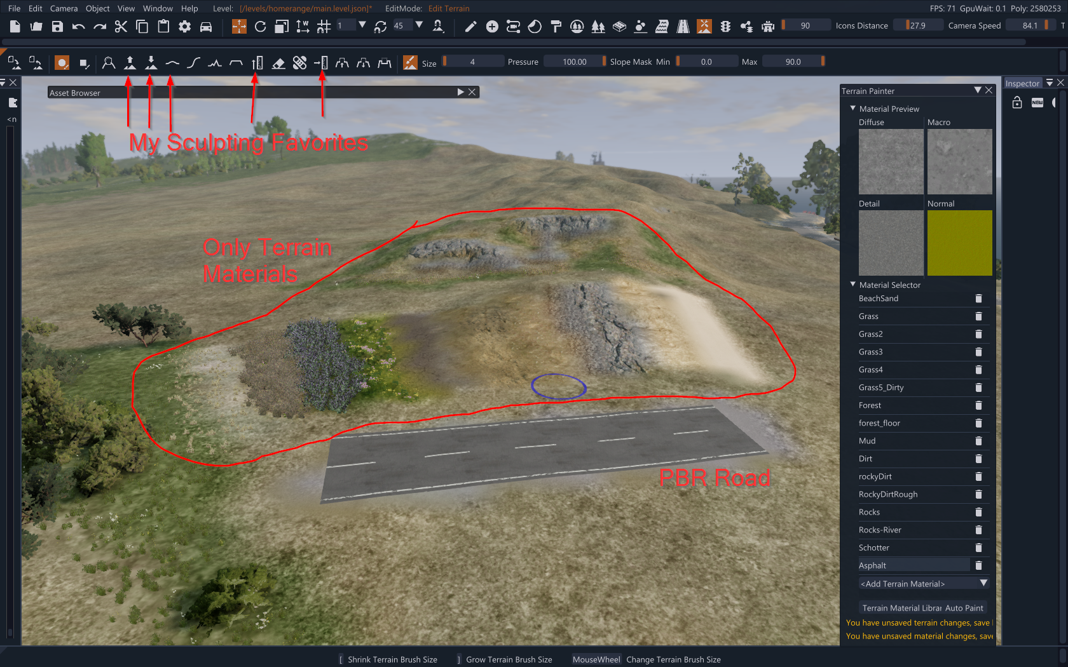The height and width of the screenshot is (667, 1068).
Task: Click the brush Size slider
Action: 473,62
